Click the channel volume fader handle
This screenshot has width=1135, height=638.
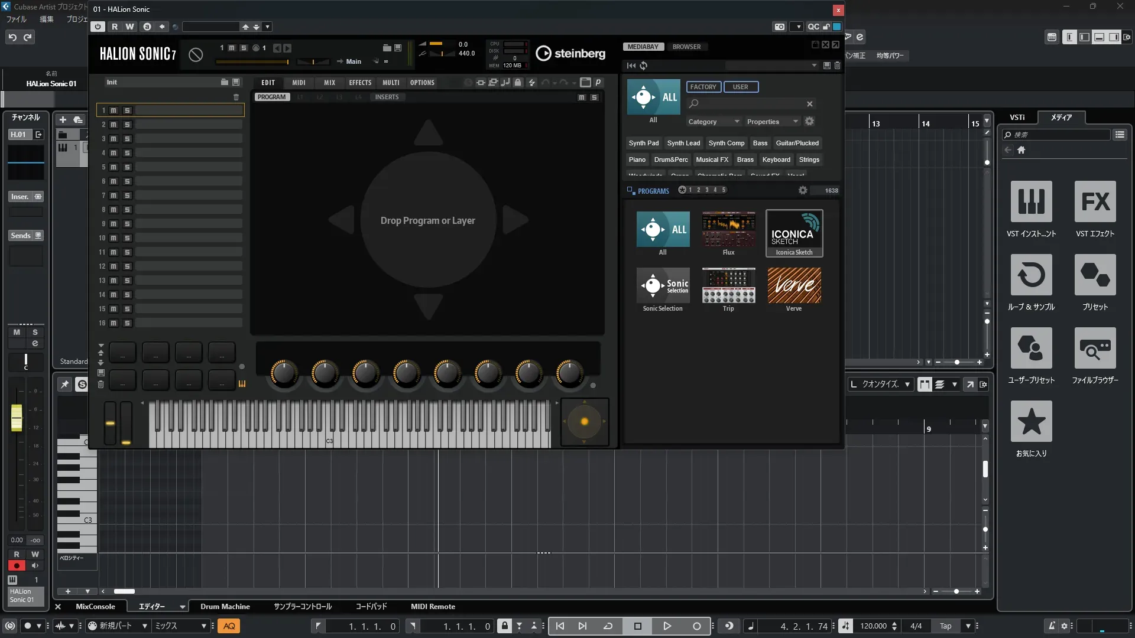point(17,417)
